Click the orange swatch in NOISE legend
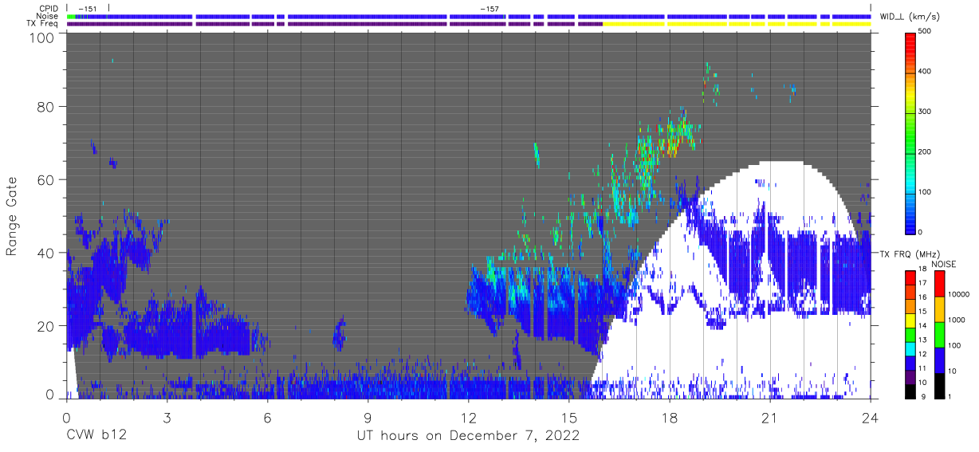 [x=938, y=309]
